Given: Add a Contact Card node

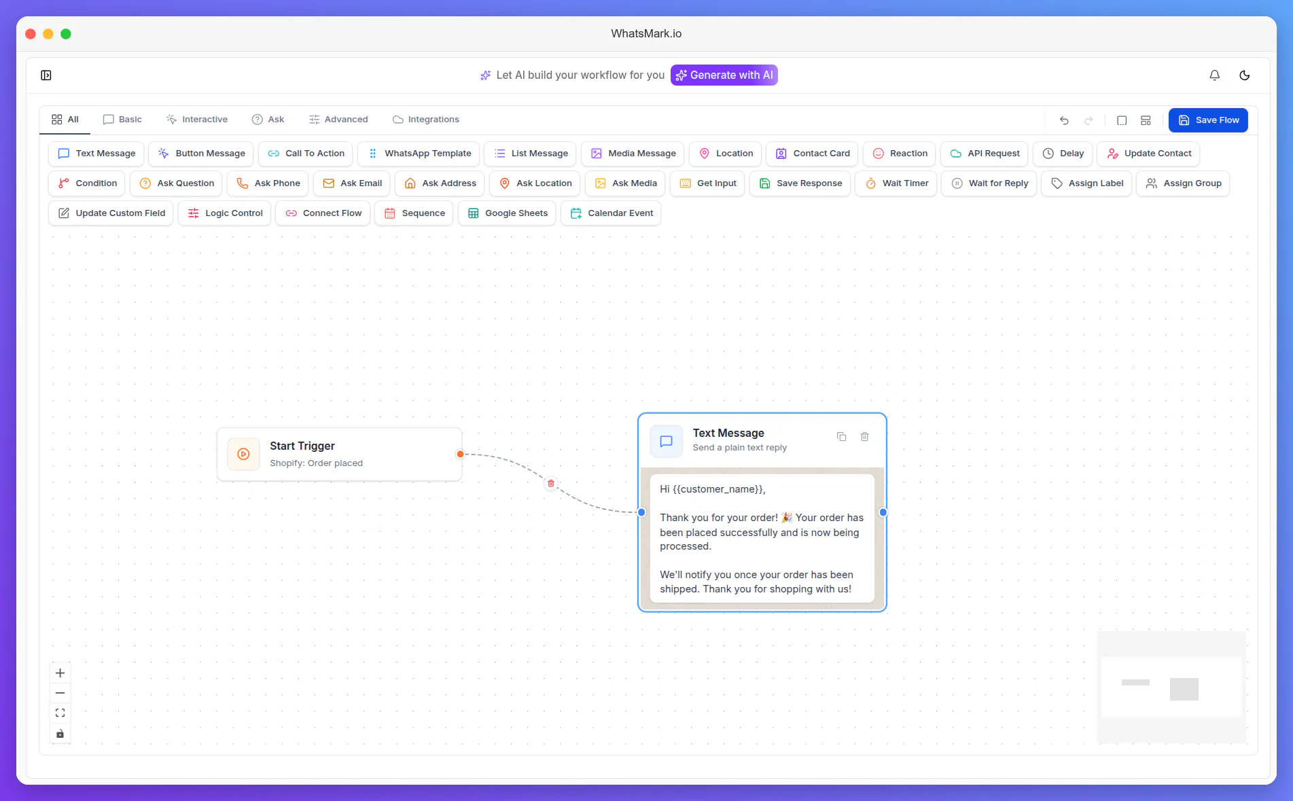Looking at the screenshot, I should 813,154.
